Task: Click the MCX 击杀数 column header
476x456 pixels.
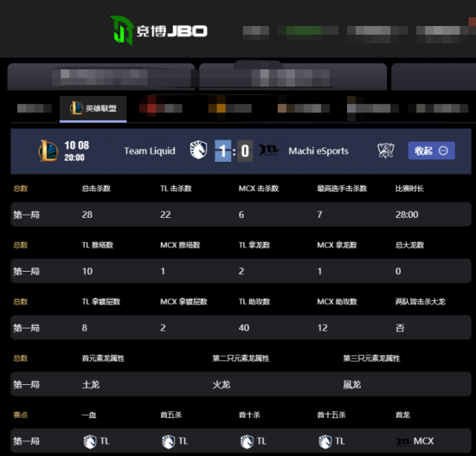Action: 259,189
